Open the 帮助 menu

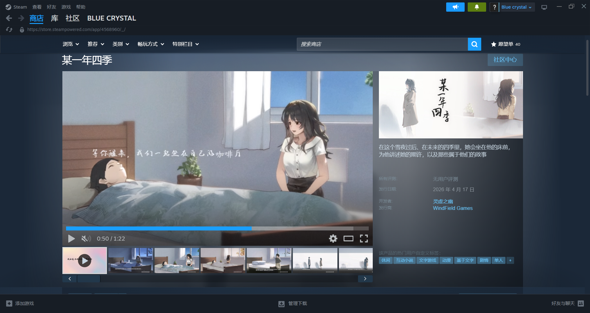point(81,7)
